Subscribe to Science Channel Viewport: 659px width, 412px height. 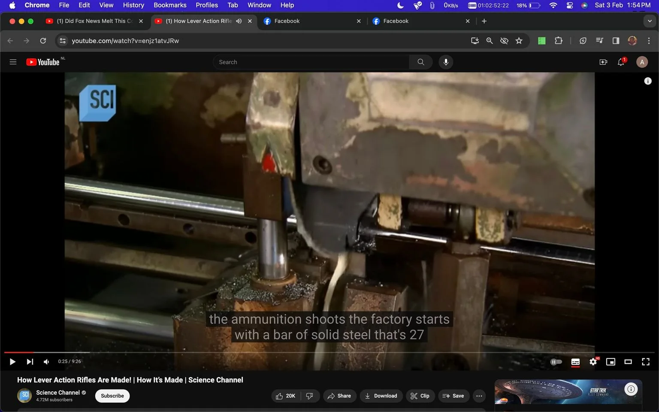(112, 396)
